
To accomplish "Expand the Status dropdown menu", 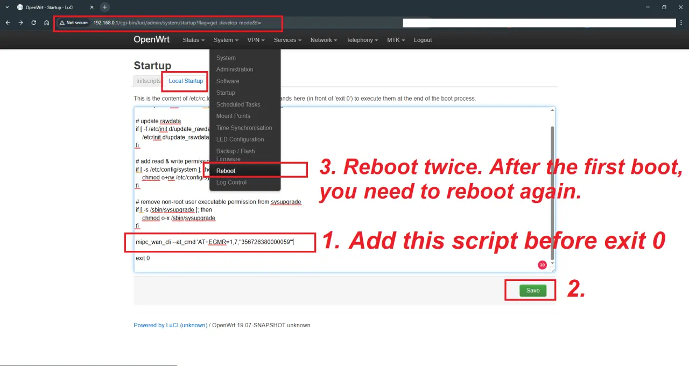I will (x=194, y=40).
